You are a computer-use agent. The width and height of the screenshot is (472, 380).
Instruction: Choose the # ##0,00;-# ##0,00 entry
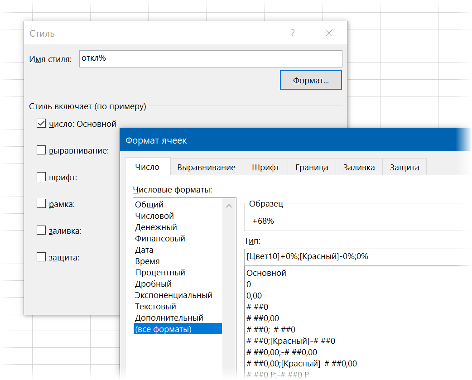pos(357,352)
